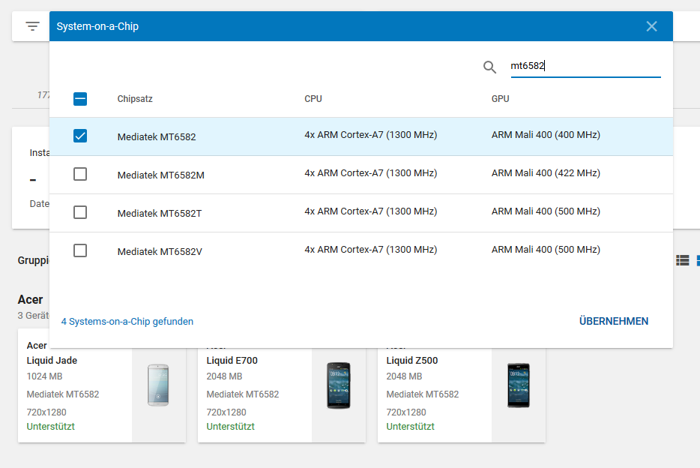Click Unterstützt status under Liquid Z500
This screenshot has height=468, width=700.
coord(410,427)
